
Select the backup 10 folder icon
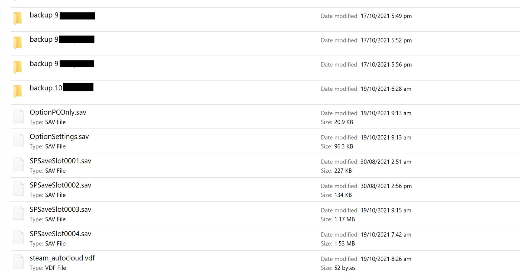18,91
